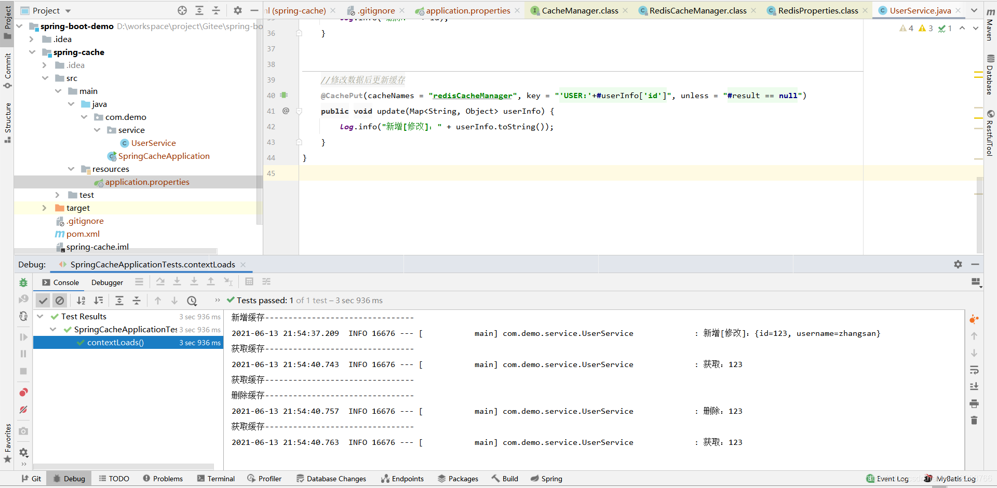This screenshot has height=488, width=997.
Task: Open MyBatis Log from status bar
Action: [954, 478]
